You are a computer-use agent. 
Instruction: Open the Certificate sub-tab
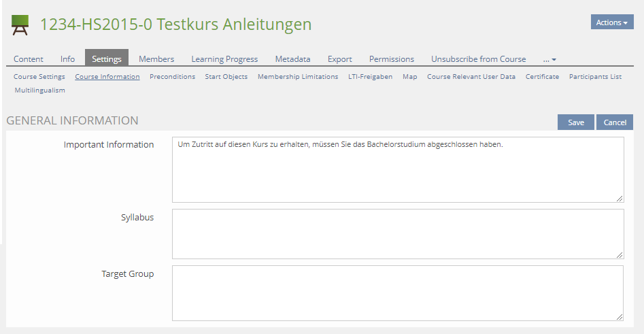pyautogui.click(x=542, y=77)
